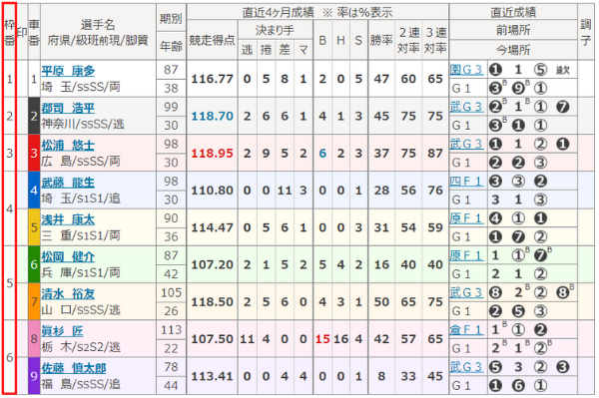599x398 pixels.
Task: Open racer 郡司 浩平 profile link
Action: coord(68,109)
